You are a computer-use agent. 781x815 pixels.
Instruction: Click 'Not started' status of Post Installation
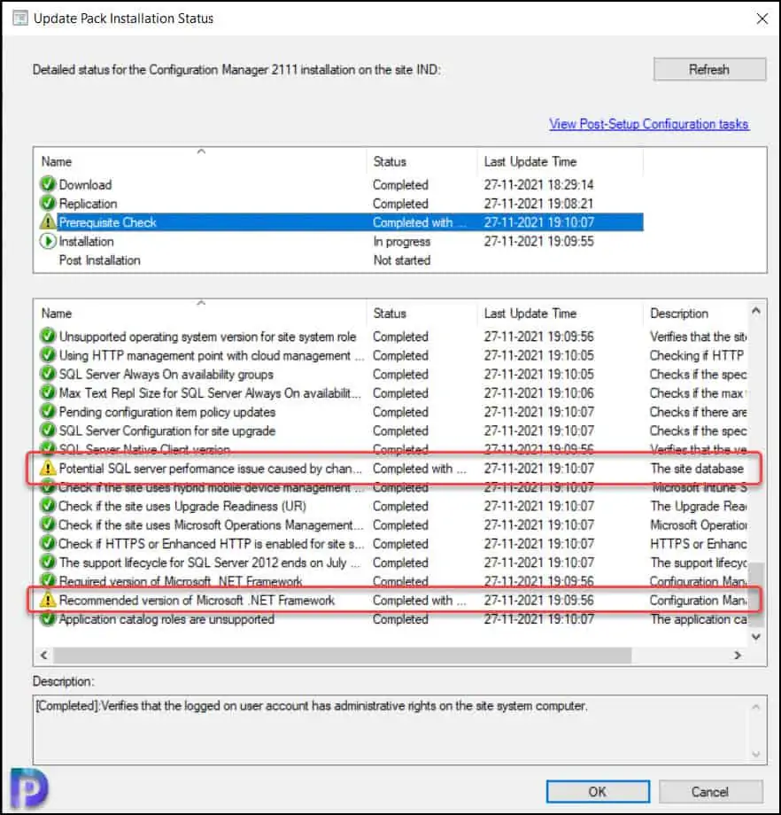point(402,260)
